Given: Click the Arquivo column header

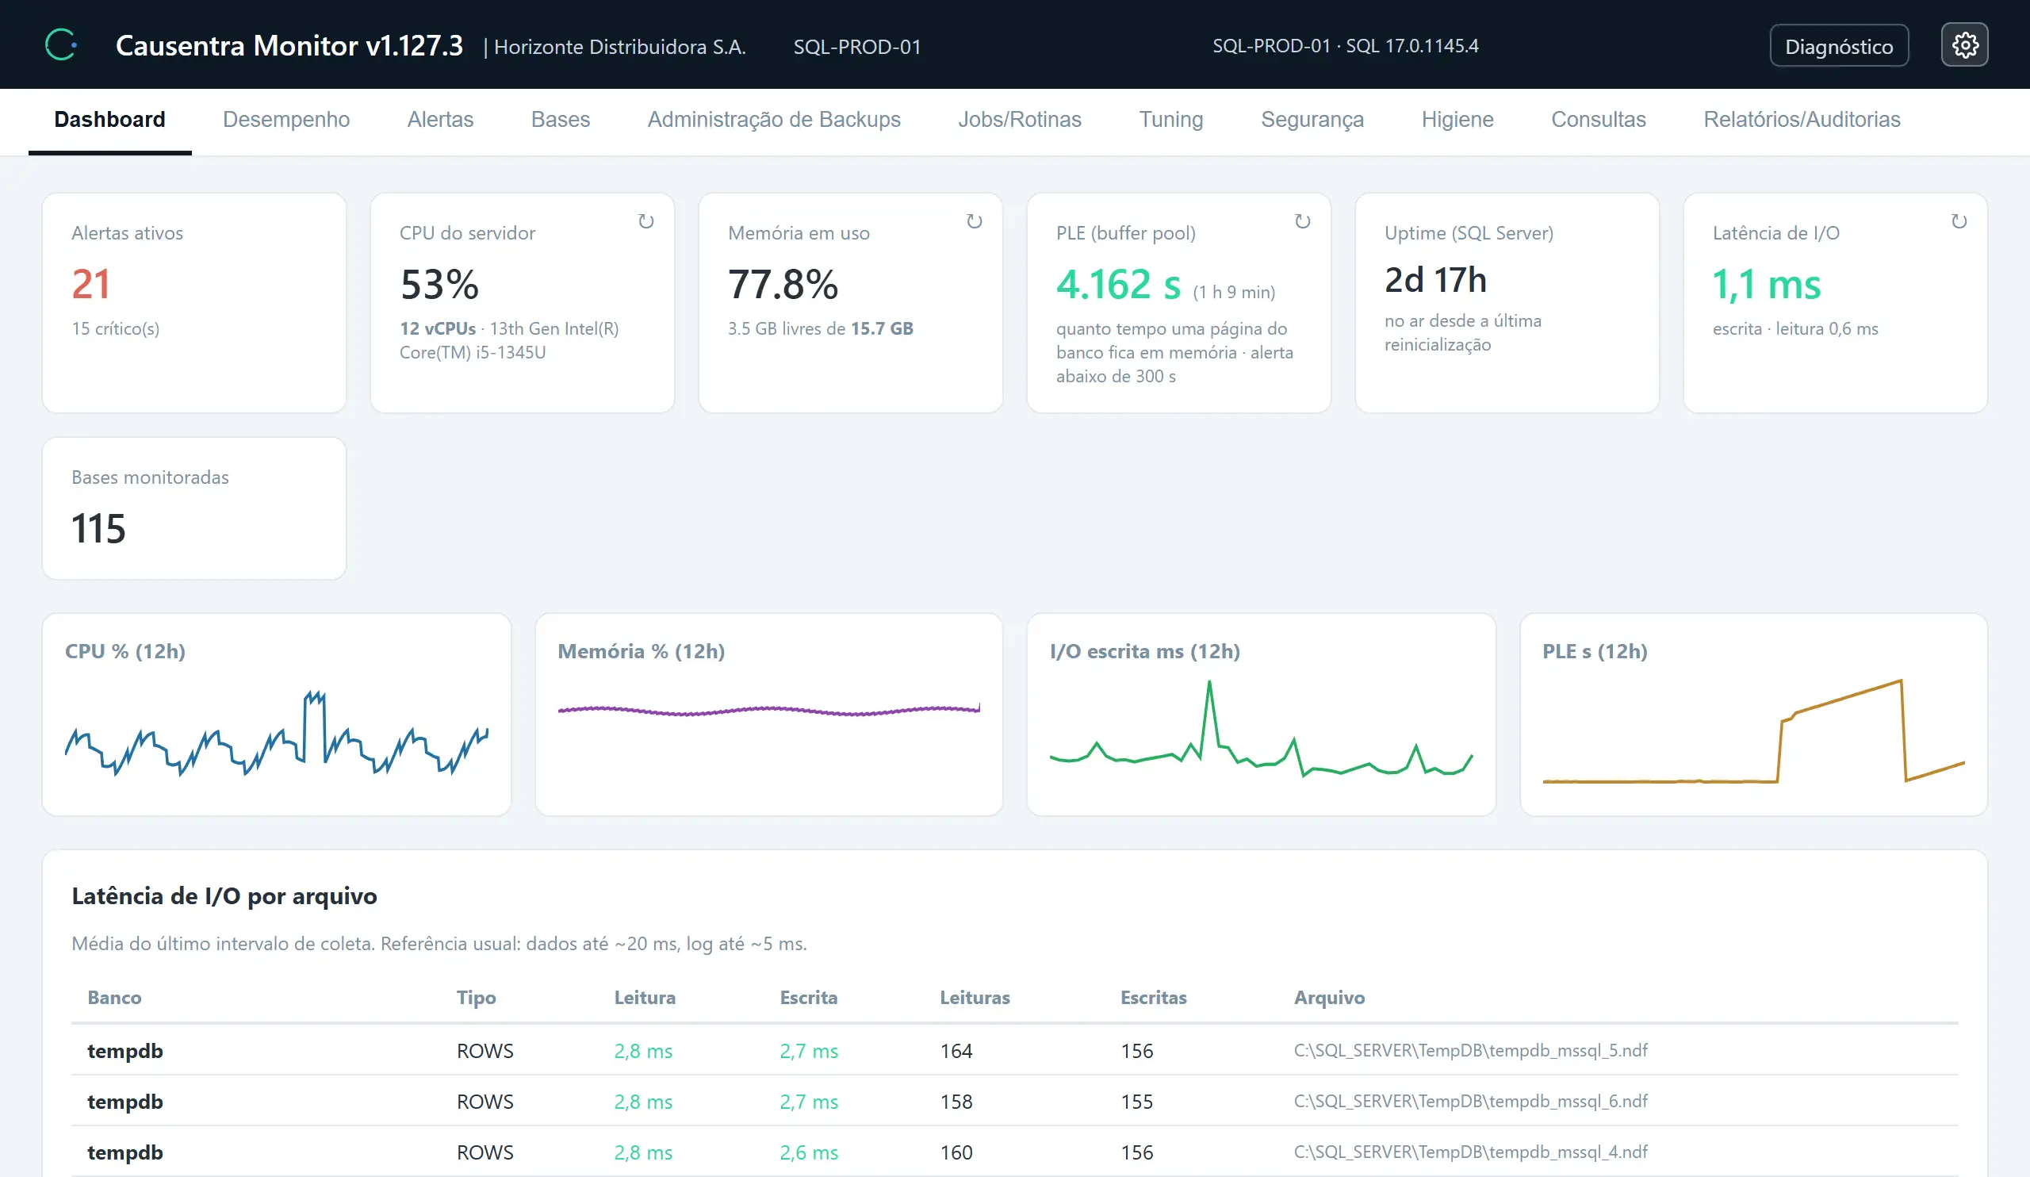Looking at the screenshot, I should 1329,997.
